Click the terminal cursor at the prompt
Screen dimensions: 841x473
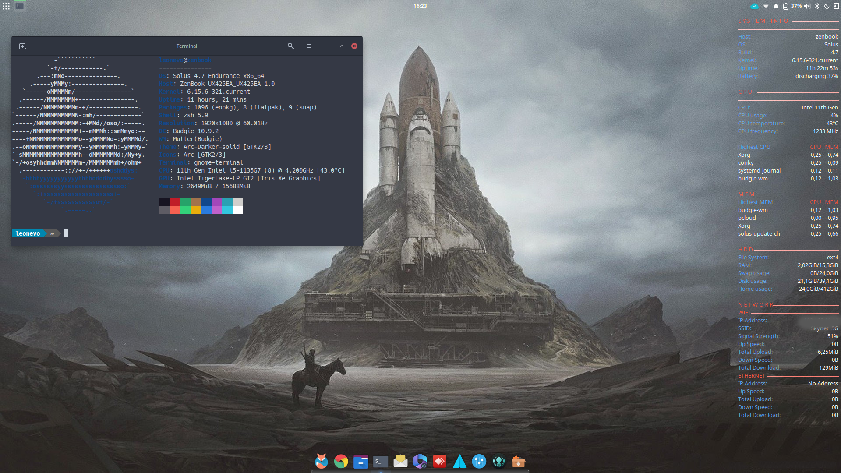pyautogui.click(x=66, y=233)
